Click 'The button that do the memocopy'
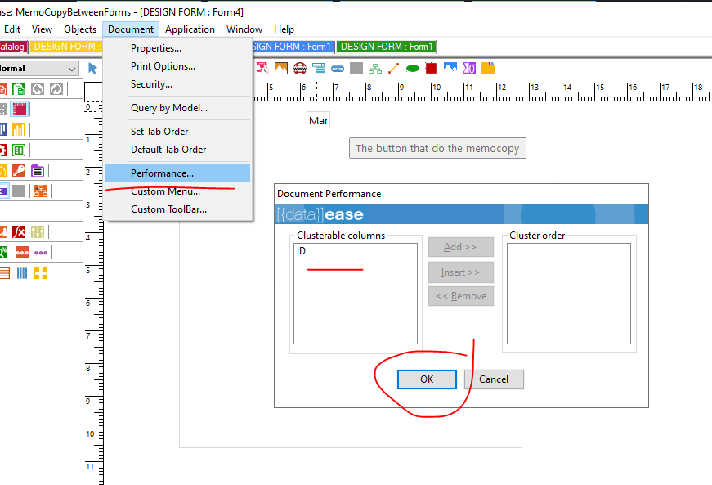 [437, 148]
